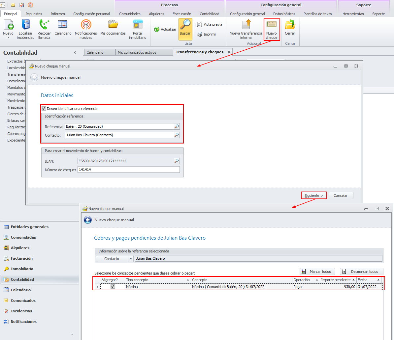
Task: Open Localizar incidencias tool
Action: point(26,25)
